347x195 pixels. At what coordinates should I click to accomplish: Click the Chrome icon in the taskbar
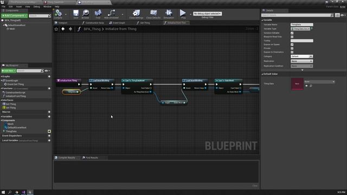17,192
